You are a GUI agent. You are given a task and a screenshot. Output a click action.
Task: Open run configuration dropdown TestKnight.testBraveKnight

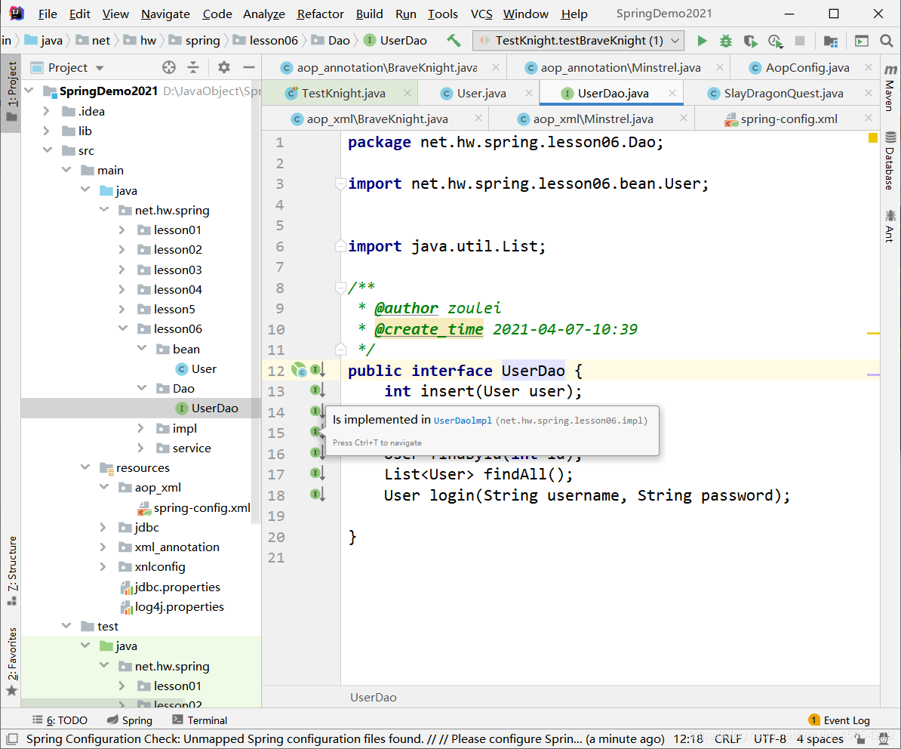pos(578,41)
